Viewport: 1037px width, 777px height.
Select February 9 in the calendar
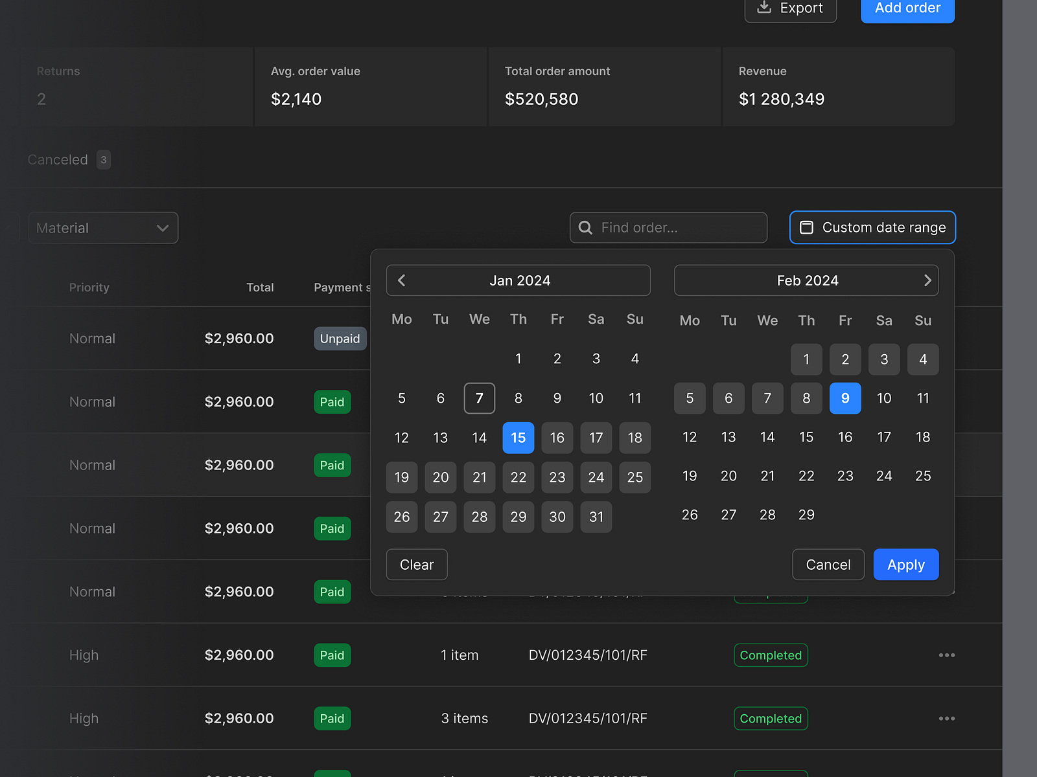[x=845, y=398]
